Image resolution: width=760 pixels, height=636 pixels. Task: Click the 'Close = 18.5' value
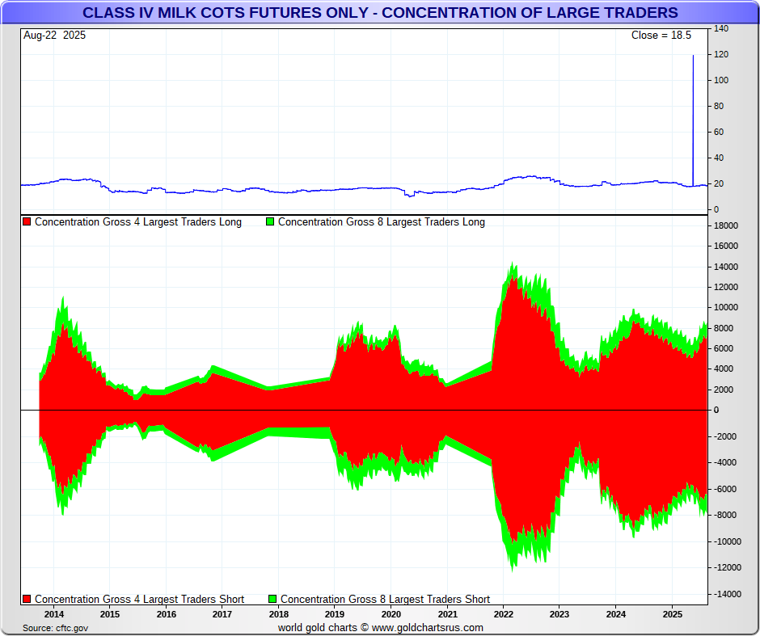pos(661,36)
